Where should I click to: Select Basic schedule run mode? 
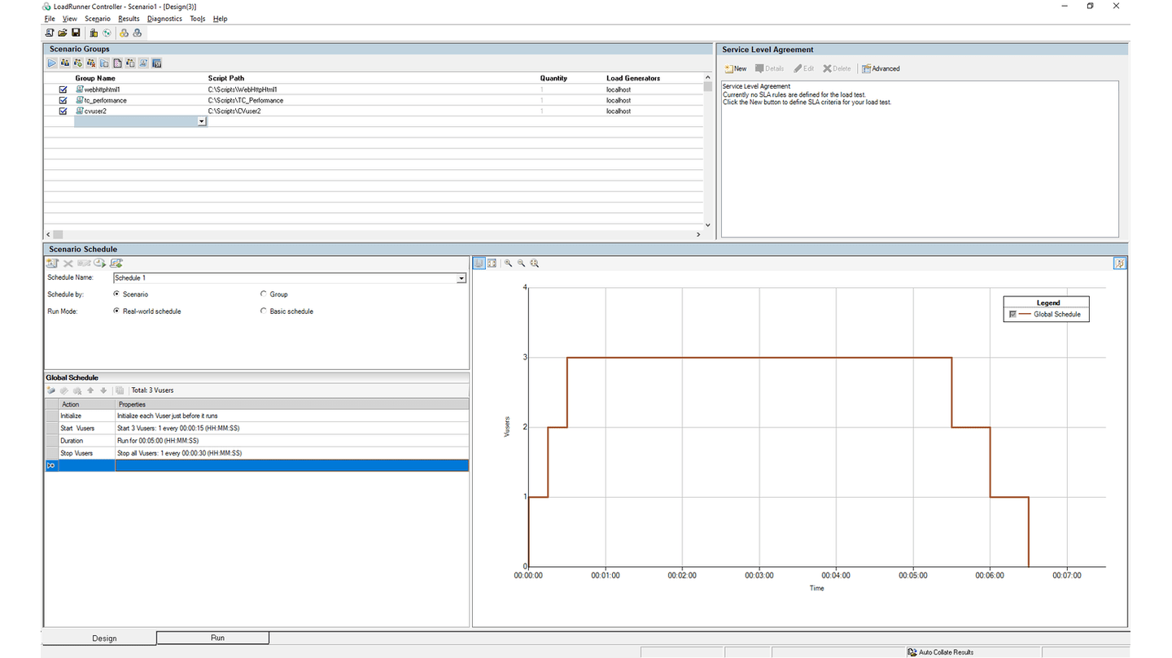pyautogui.click(x=263, y=311)
